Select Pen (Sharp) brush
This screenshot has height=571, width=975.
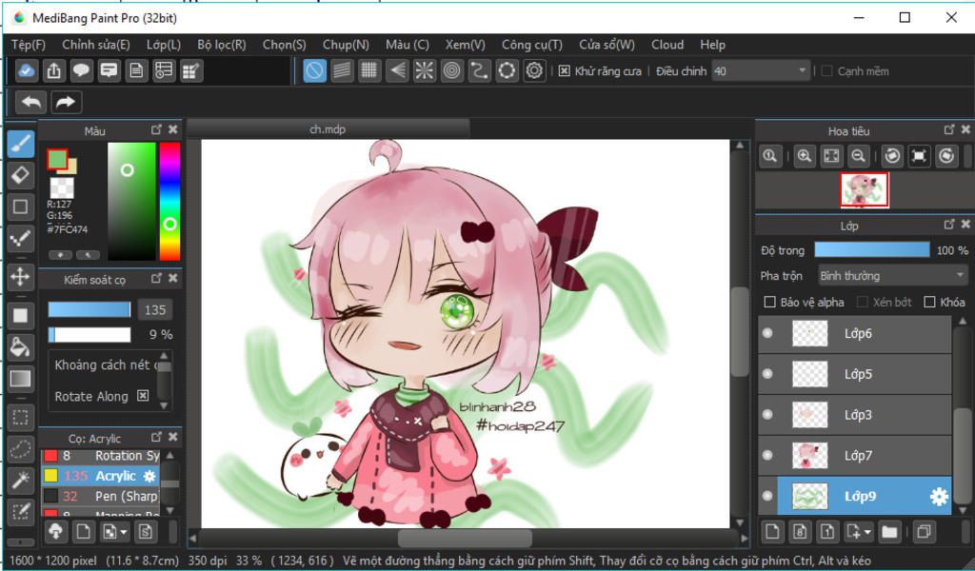pyautogui.click(x=101, y=497)
